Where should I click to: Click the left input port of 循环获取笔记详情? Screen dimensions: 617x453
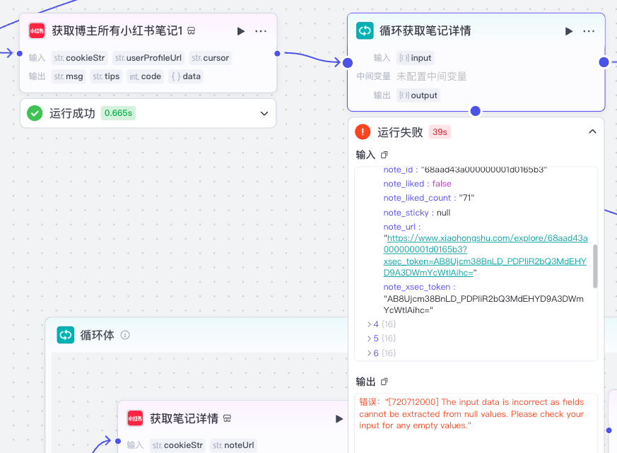coord(348,63)
